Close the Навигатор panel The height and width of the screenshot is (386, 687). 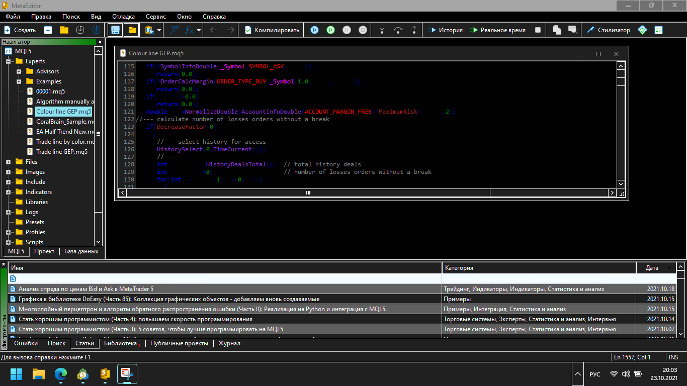click(100, 42)
